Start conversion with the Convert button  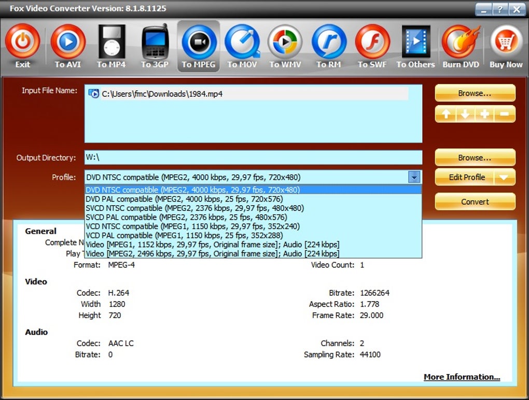click(x=475, y=202)
